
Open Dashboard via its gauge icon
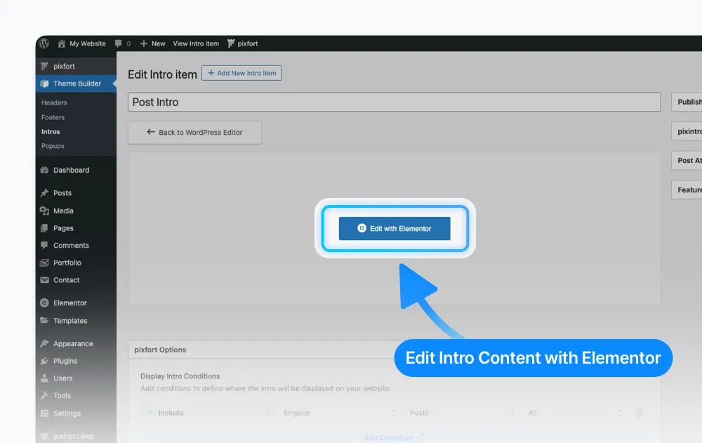[44, 170]
